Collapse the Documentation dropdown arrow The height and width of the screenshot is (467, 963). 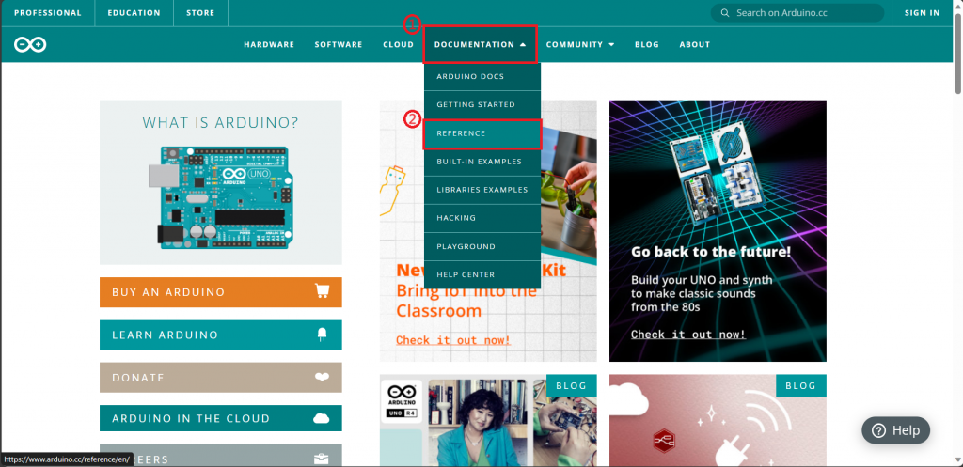(523, 45)
